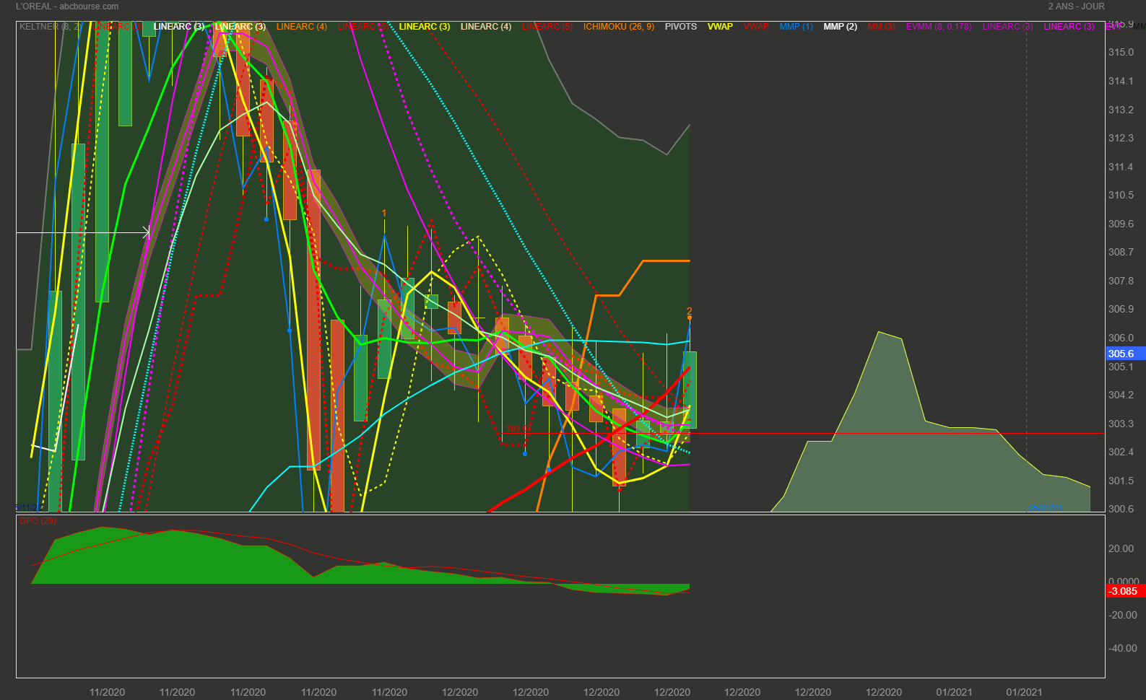Image resolution: width=1146 pixels, height=700 pixels.
Task: Toggle the yellow VWAP legend entry
Action: click(x=720, y=27)
